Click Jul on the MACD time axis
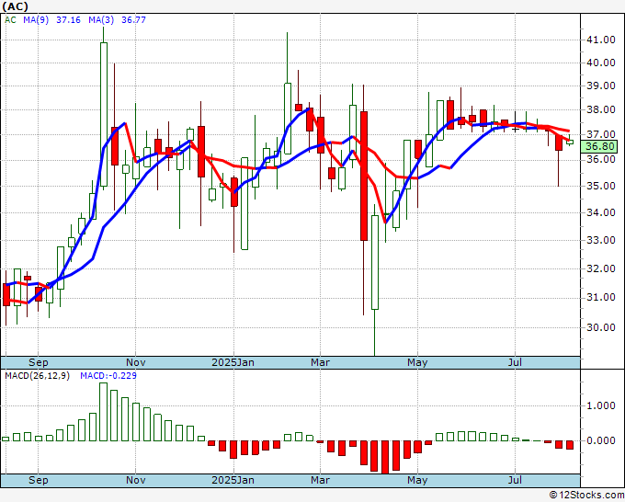This screenshot has height=502, width=625. [515, 480]
